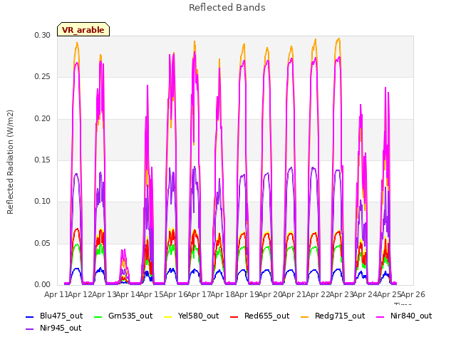Click the Apr 11 x-axis date label

point(56,294)
